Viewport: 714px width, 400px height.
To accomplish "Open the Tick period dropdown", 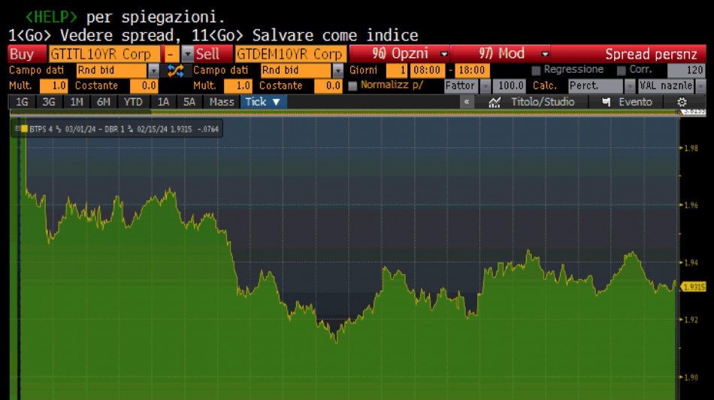I will click(263, 102).
